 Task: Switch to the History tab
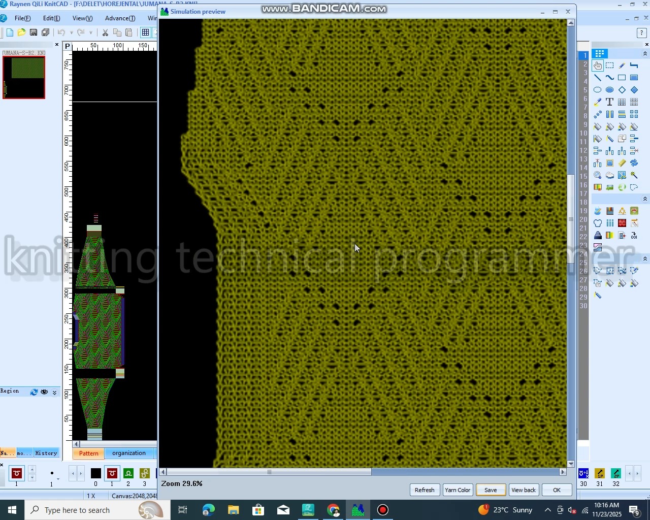click(x=46, y=453)
